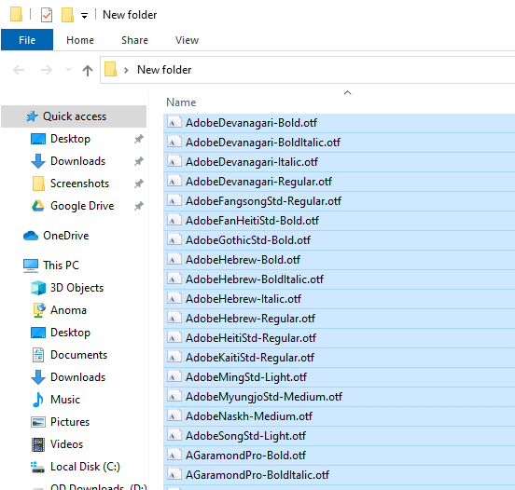Select This PC in the navigation pane
Screen dimensions: 515x490
click(61, 265)
